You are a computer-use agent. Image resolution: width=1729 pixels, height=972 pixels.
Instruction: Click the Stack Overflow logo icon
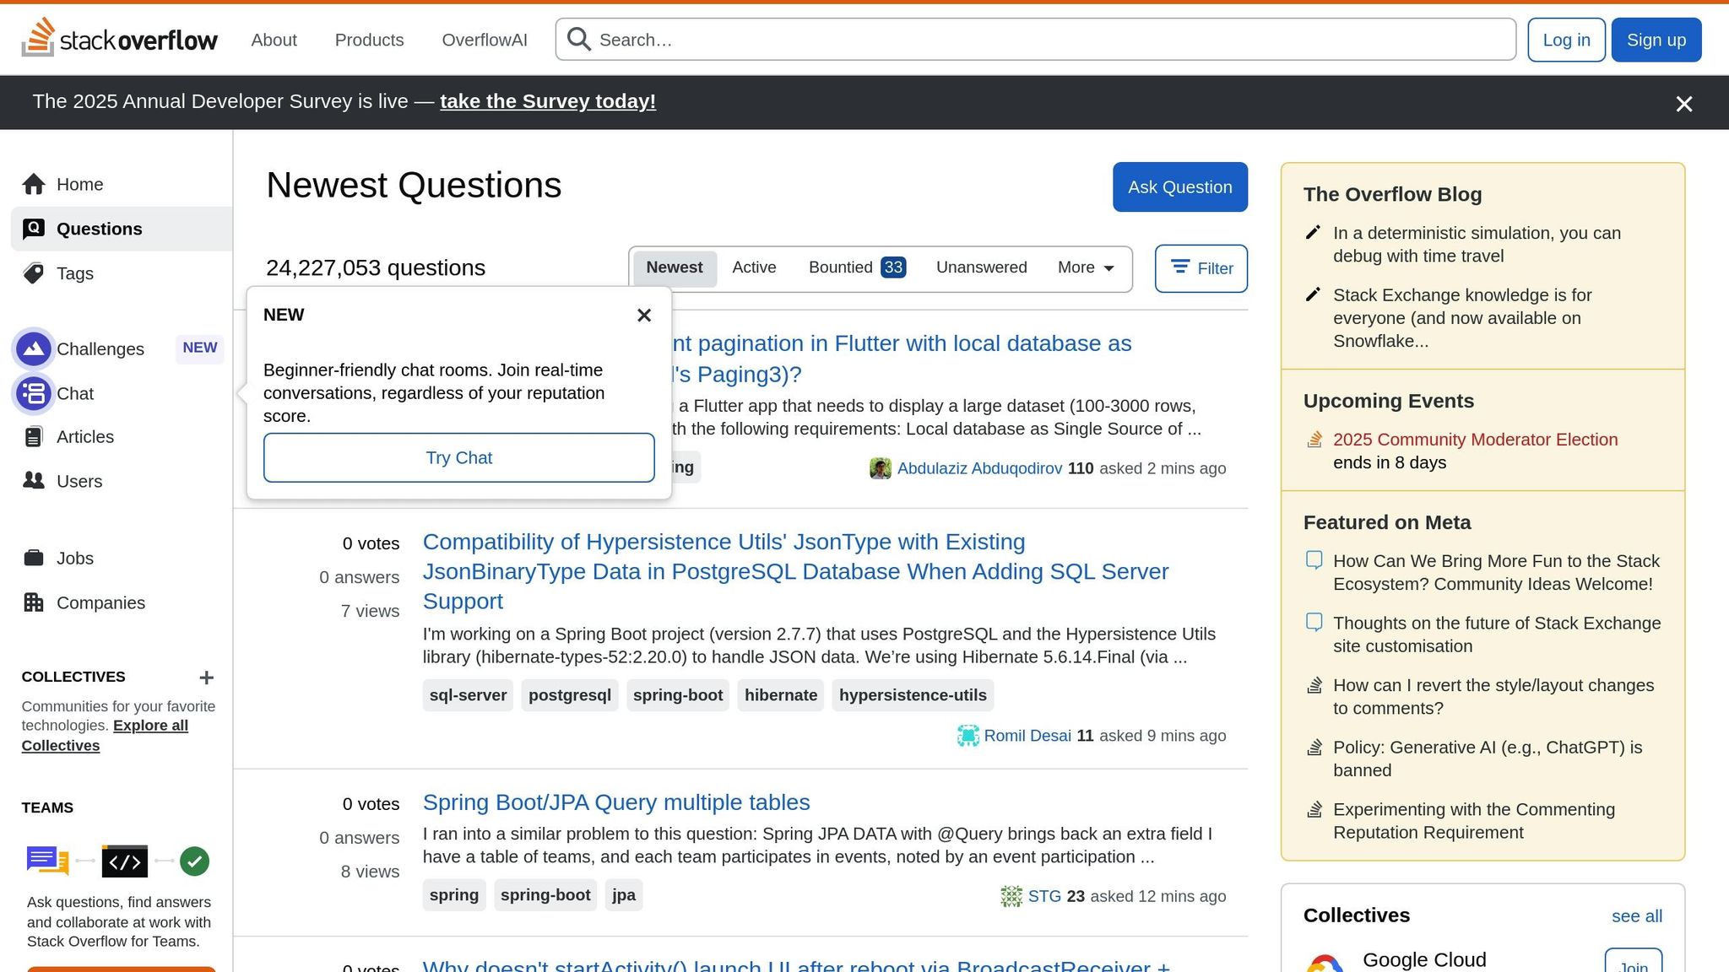(x=39, y=39)
